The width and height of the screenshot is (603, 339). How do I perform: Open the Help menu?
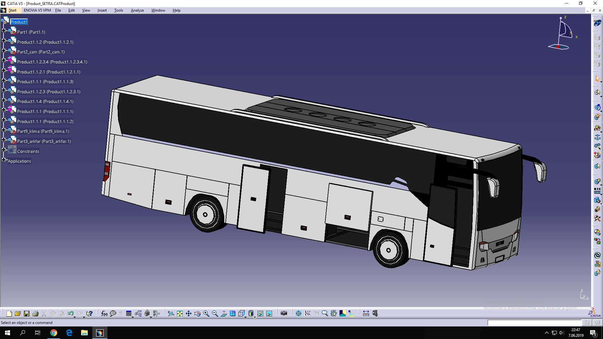tap(177, 10)
